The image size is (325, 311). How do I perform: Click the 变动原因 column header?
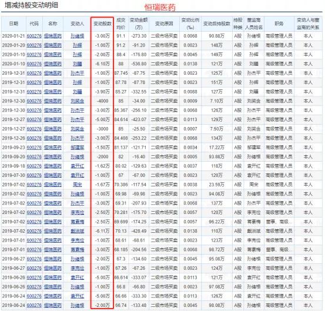click(x=164, y=24)
